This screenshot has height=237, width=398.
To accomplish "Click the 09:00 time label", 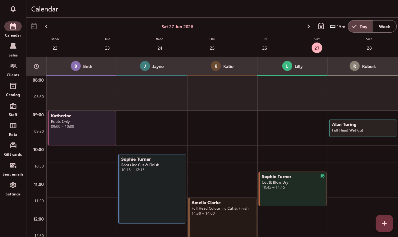I will point(38,115).
